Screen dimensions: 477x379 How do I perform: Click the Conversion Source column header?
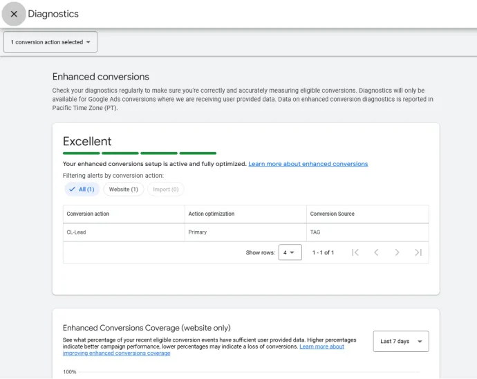click(368, 214)
